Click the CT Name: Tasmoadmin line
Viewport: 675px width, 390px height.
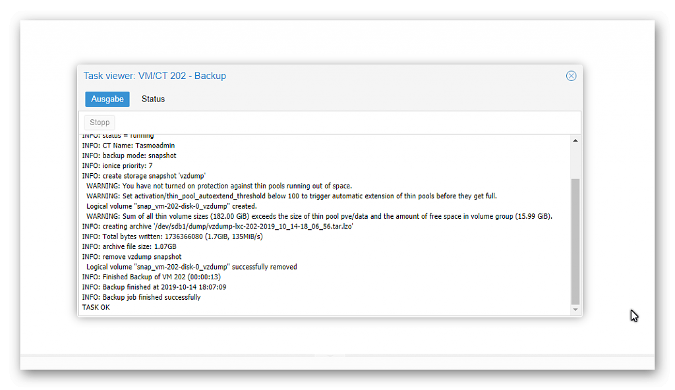tap(129, 146)
